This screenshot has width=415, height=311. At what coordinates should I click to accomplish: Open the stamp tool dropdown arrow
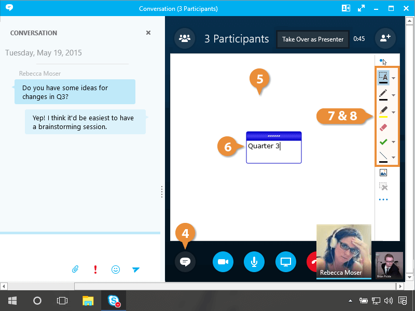click(394, 142)
